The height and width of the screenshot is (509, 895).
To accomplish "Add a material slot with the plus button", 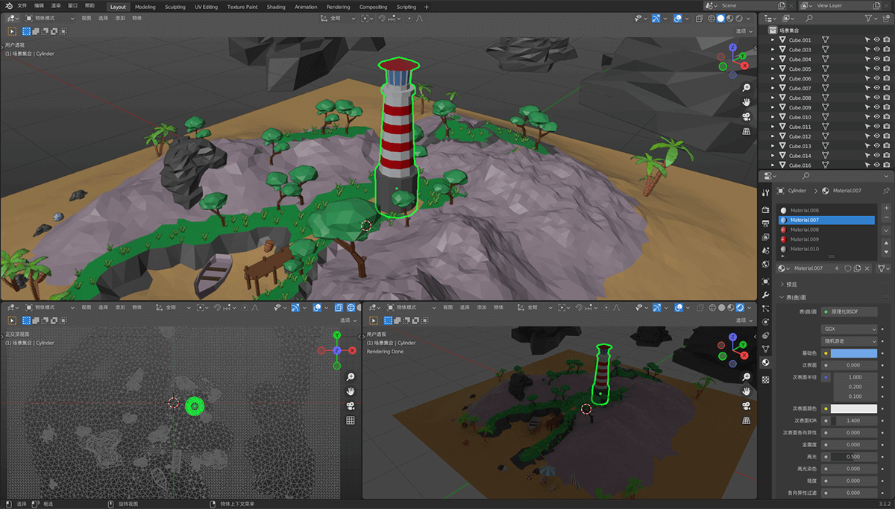I will click(x=886, y=208).
